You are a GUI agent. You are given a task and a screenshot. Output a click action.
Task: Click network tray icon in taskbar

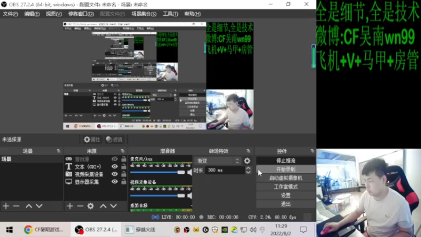click(x=244, y=230)
